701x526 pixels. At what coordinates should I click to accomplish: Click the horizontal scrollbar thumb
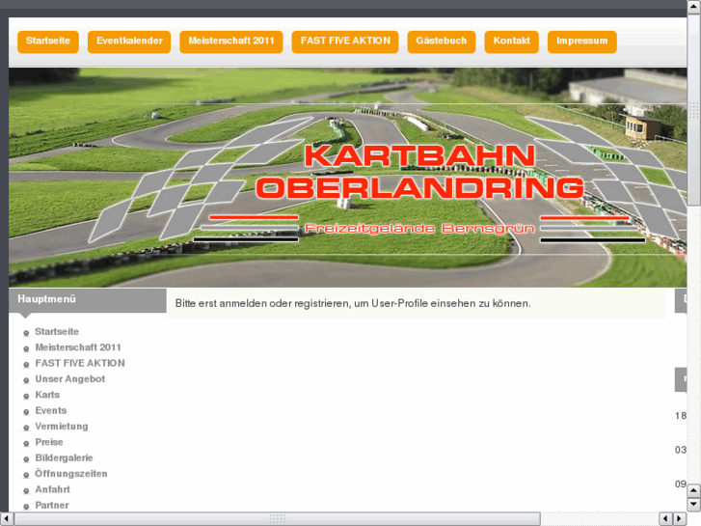point(277,518)
